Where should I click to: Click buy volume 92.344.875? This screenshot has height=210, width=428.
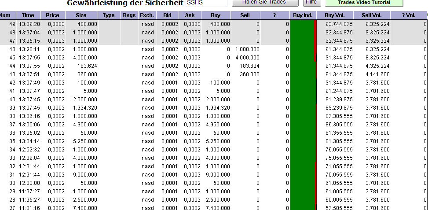click(339, 41)
